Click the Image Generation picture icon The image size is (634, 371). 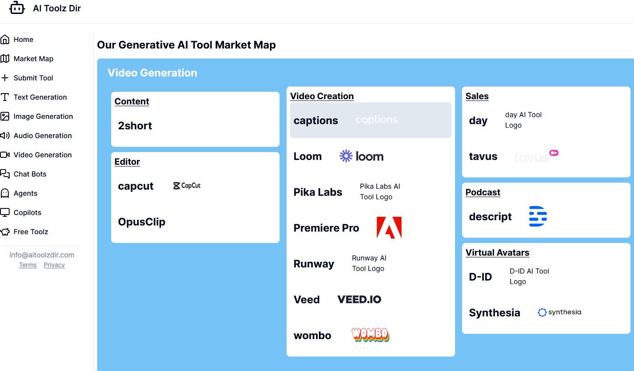coord(5,116)
